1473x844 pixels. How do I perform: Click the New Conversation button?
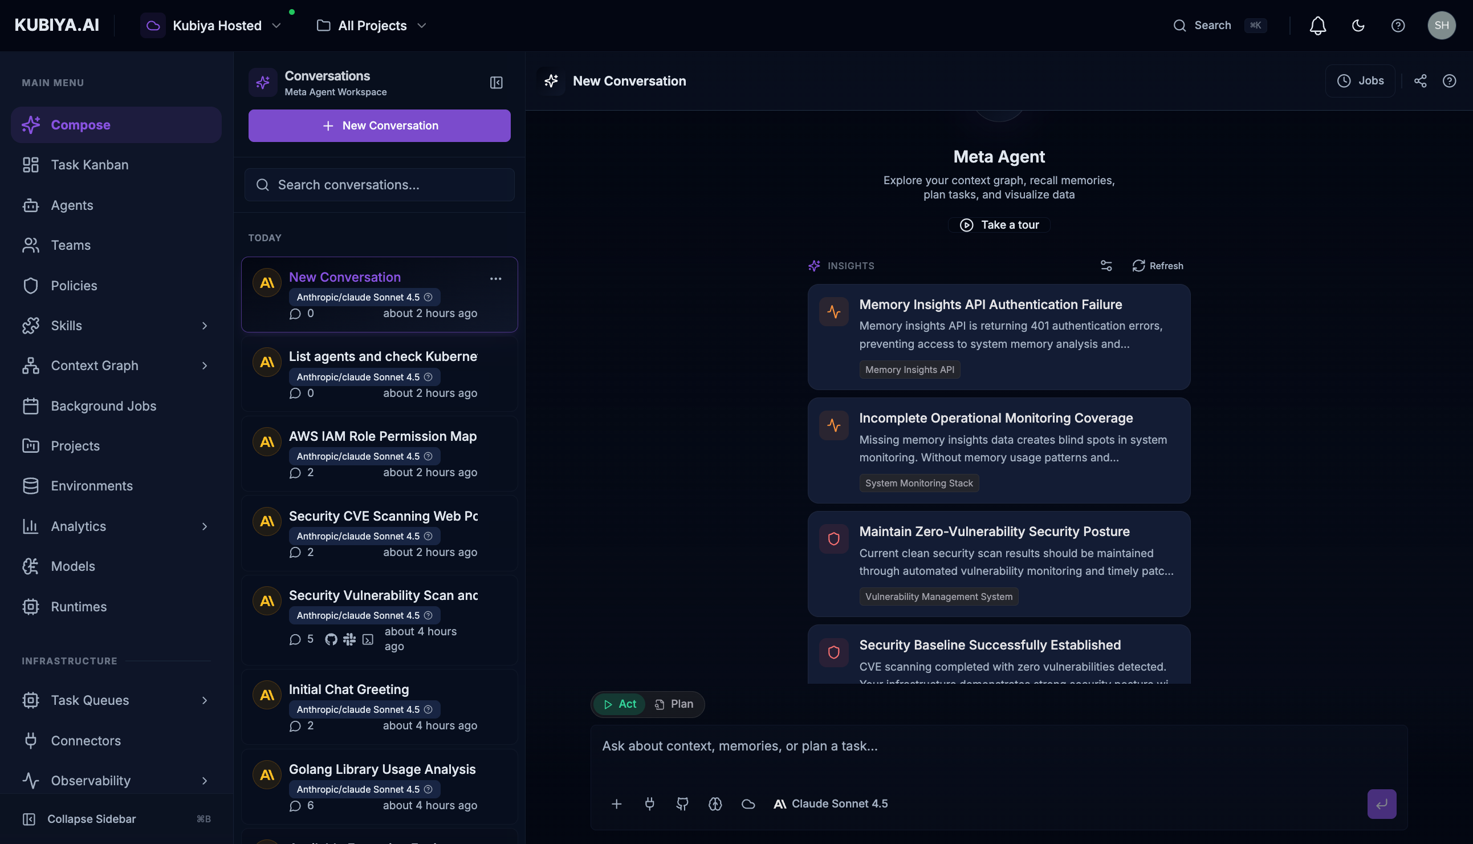380,125
